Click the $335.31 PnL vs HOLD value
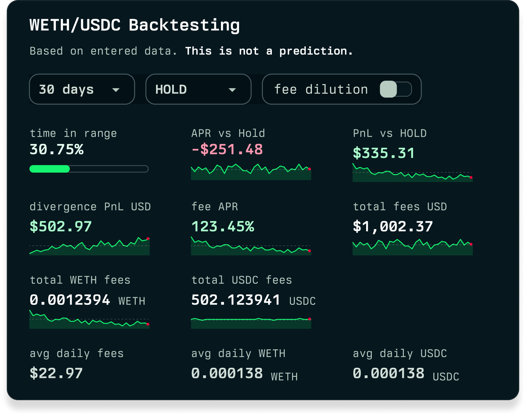 click(x=383, y=153)
